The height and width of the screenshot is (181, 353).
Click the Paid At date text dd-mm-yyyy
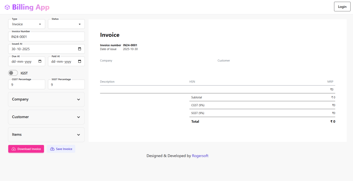pyautogui.click(x=61, y=61)
